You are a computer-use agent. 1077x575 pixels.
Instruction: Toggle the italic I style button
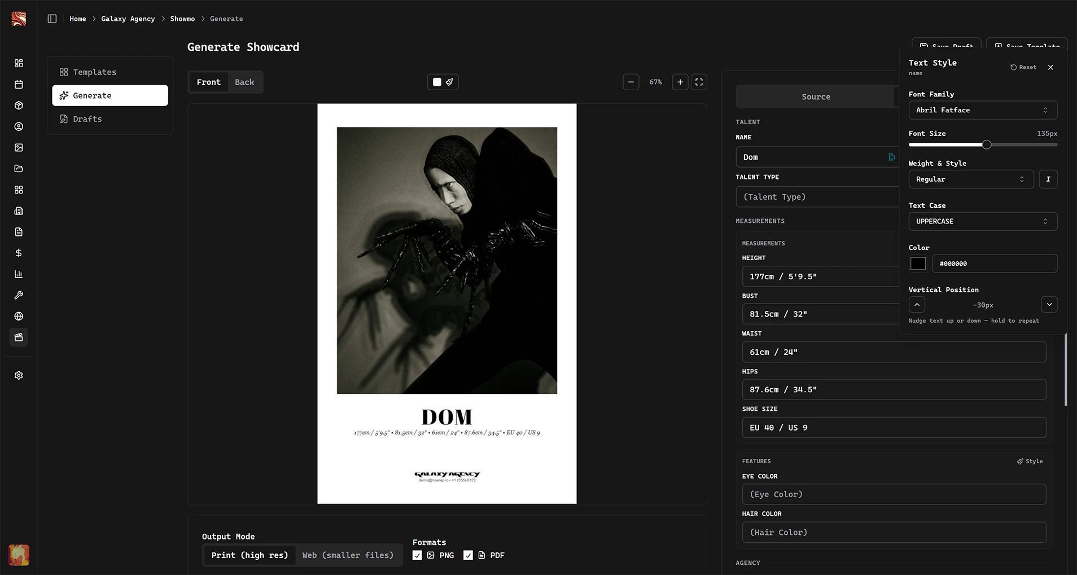(x=1048, y=179)
